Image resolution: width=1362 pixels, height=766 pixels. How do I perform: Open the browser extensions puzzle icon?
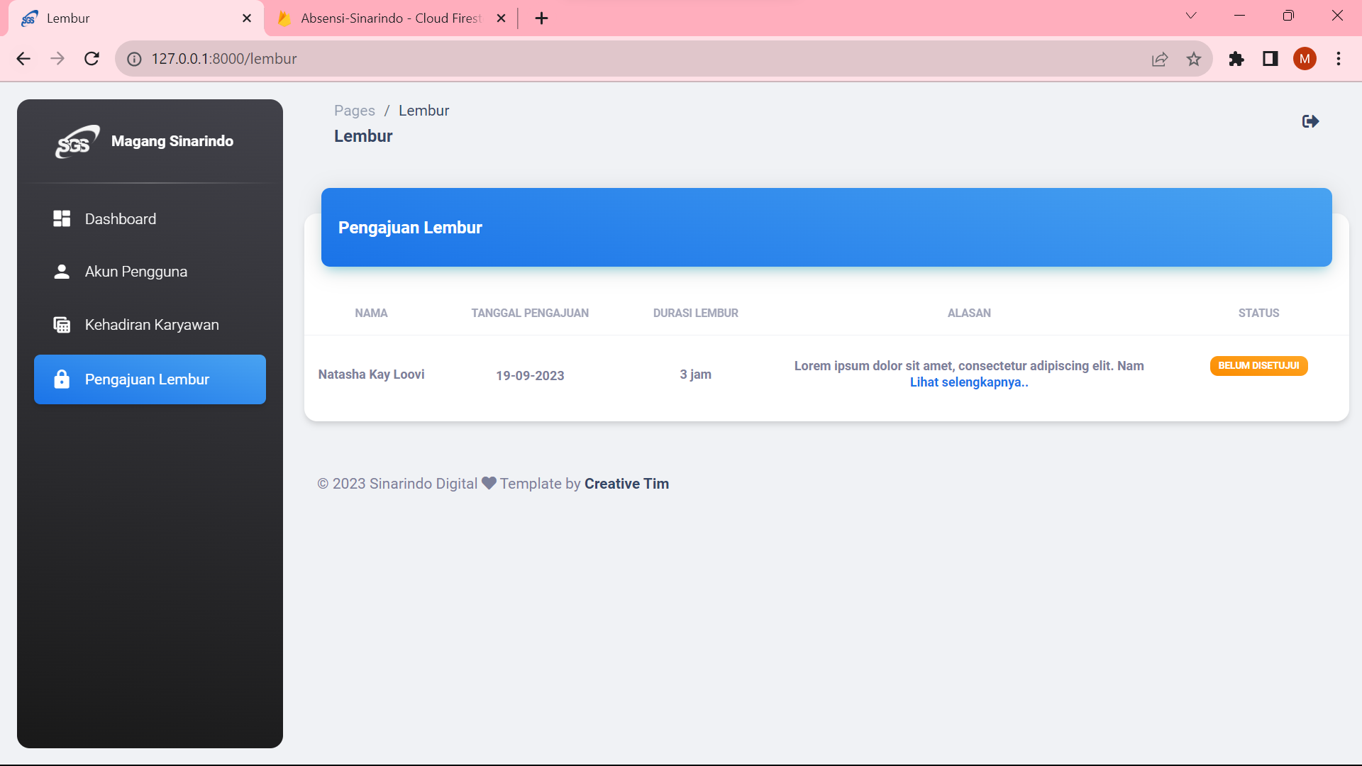pyautogui.click(x=1236, y=59)
